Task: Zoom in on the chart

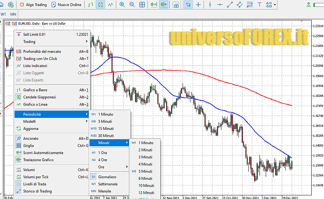Action: click(x=122, y=5)
